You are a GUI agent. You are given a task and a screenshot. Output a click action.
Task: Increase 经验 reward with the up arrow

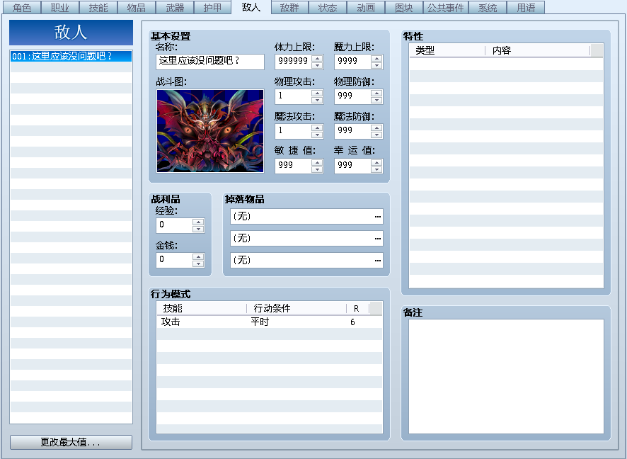pyautogui.click(x=198, y=222)
